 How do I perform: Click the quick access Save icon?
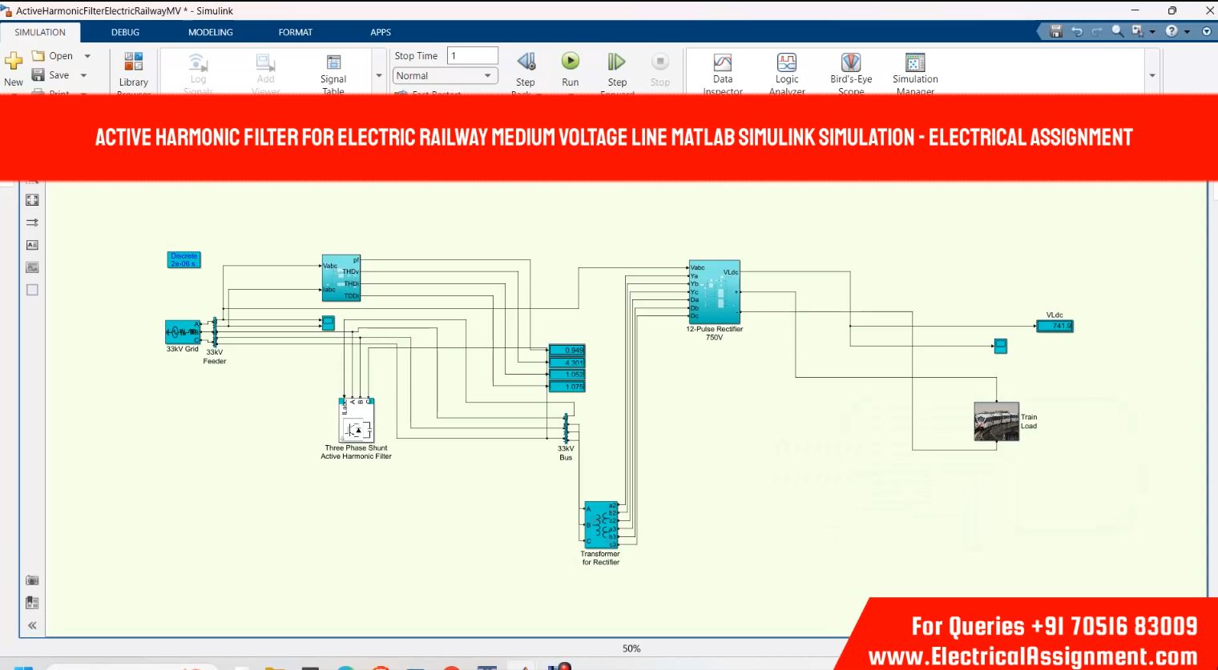tap(1056, 31)
